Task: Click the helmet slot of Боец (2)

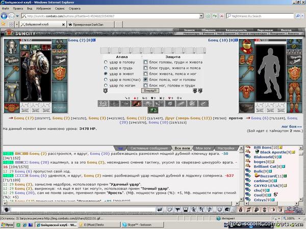Action: point(12,47)
